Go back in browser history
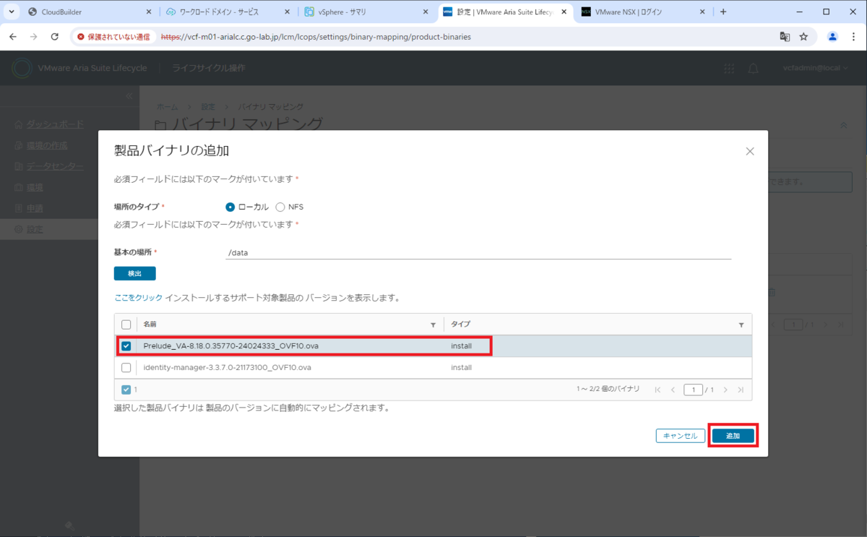The height and width of the screenshot is (537, 867). point(12,37)
